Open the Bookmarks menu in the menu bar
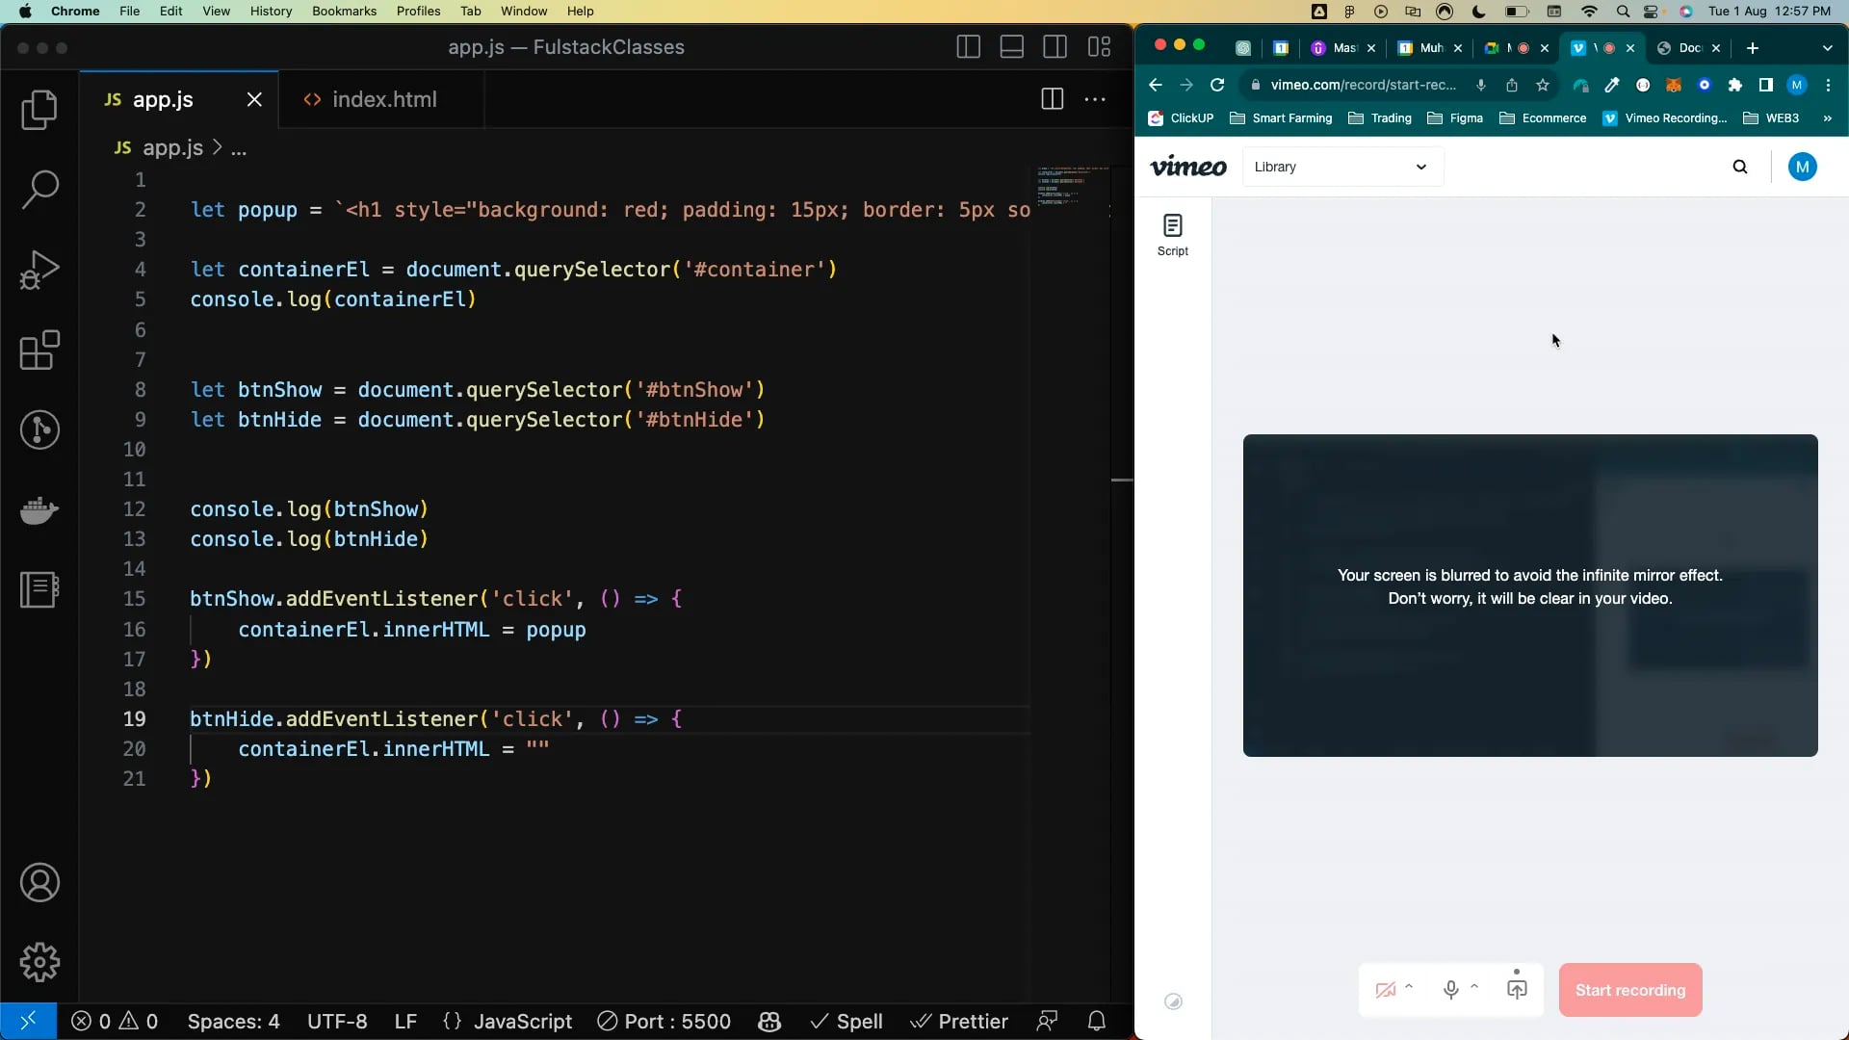The image size is (1849, 1040). [x=344, y=11]
